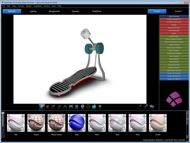Image resolution: width=190 pixels, height=143 pixels.
Task: Select the Matte material thumbnail
Action: 97,123
